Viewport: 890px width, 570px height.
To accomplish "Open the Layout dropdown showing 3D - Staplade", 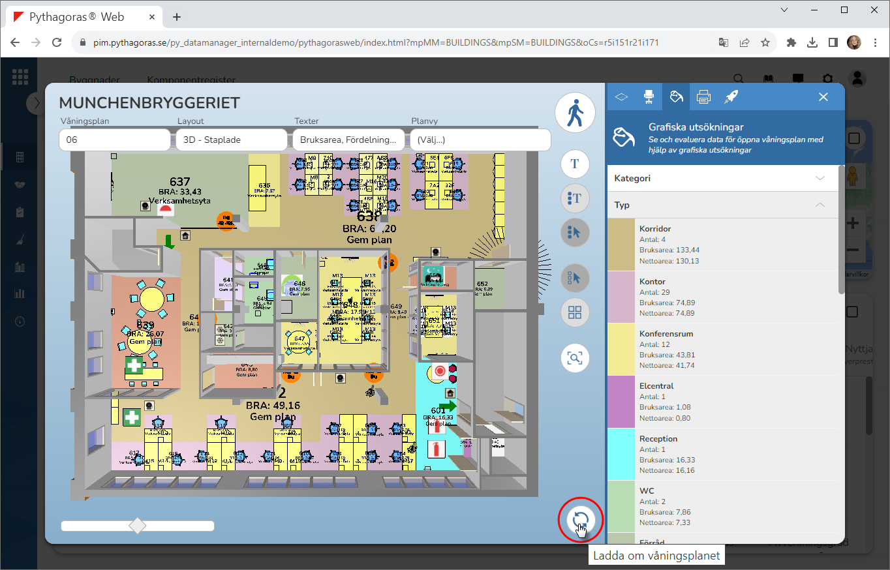I will point(231,140).
